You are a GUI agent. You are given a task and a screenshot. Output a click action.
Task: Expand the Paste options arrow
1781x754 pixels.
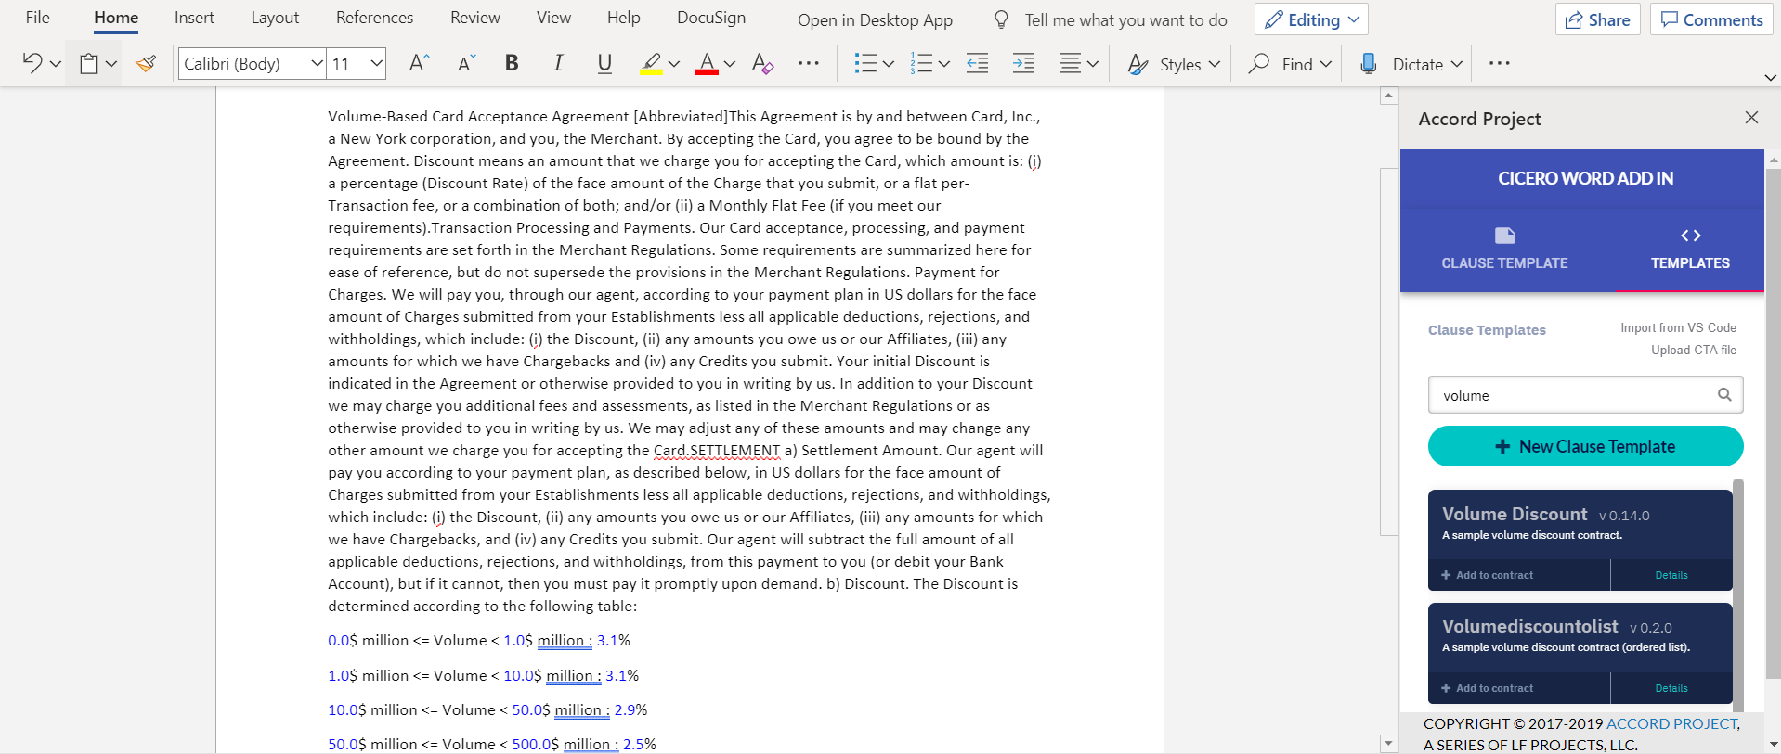[111, 64]
